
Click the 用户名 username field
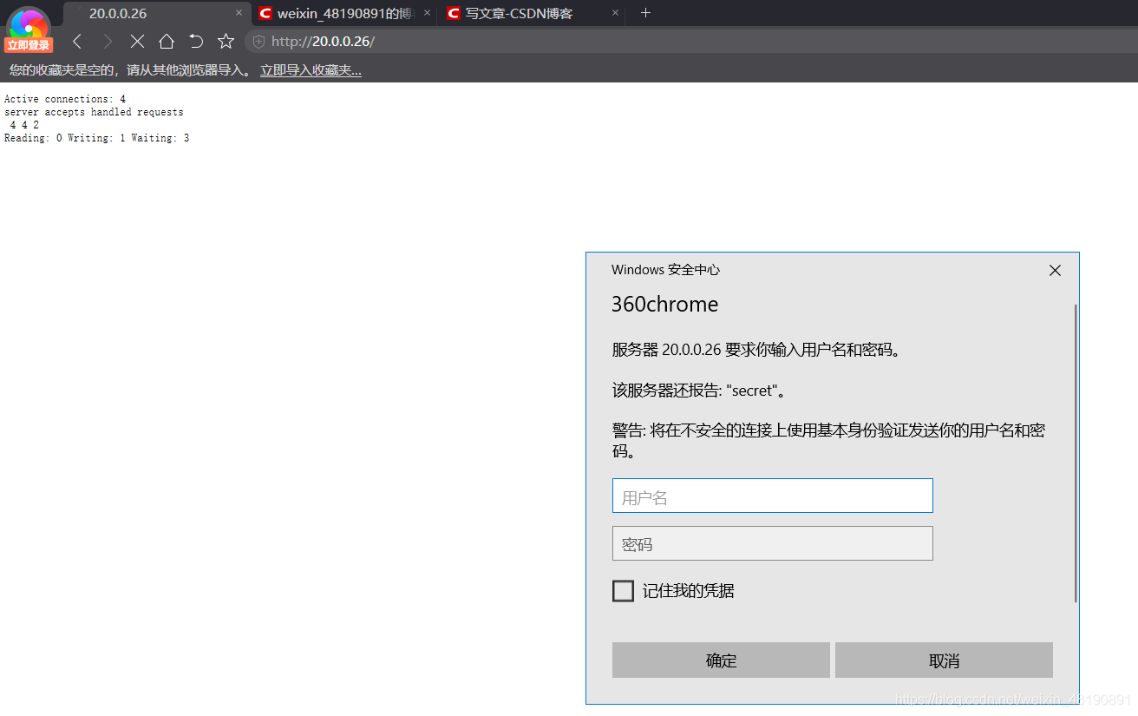coord(772,496)
